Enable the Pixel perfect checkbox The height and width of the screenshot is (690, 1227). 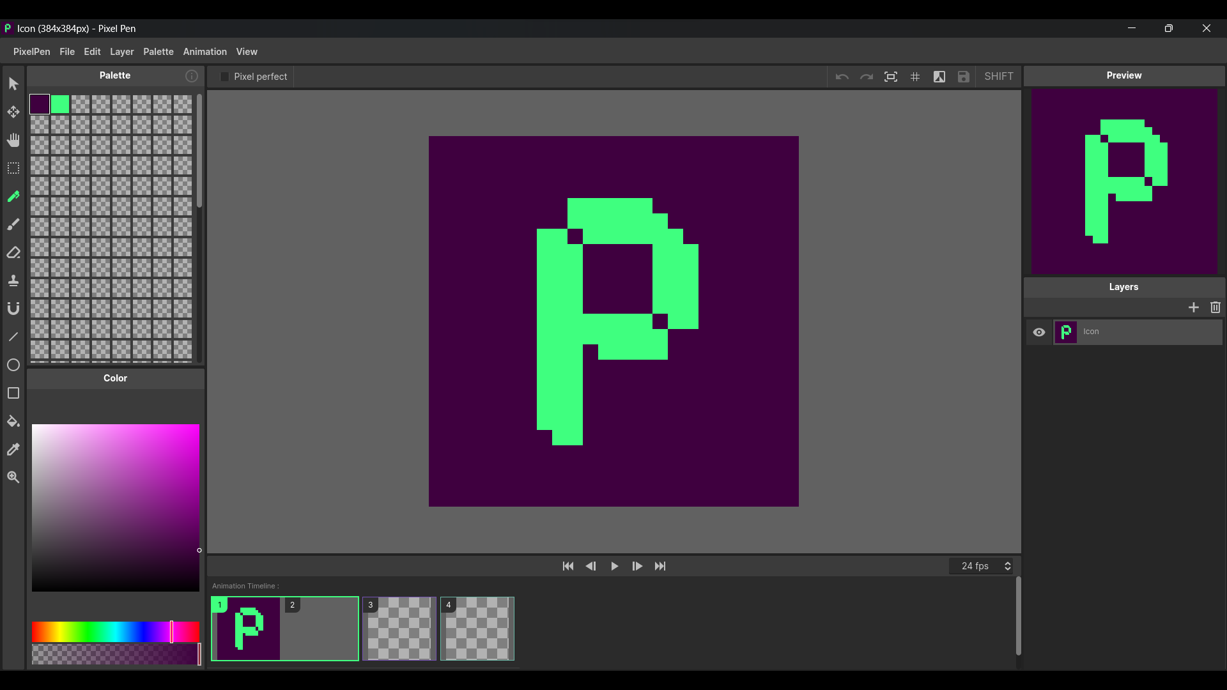coord(224,77)
